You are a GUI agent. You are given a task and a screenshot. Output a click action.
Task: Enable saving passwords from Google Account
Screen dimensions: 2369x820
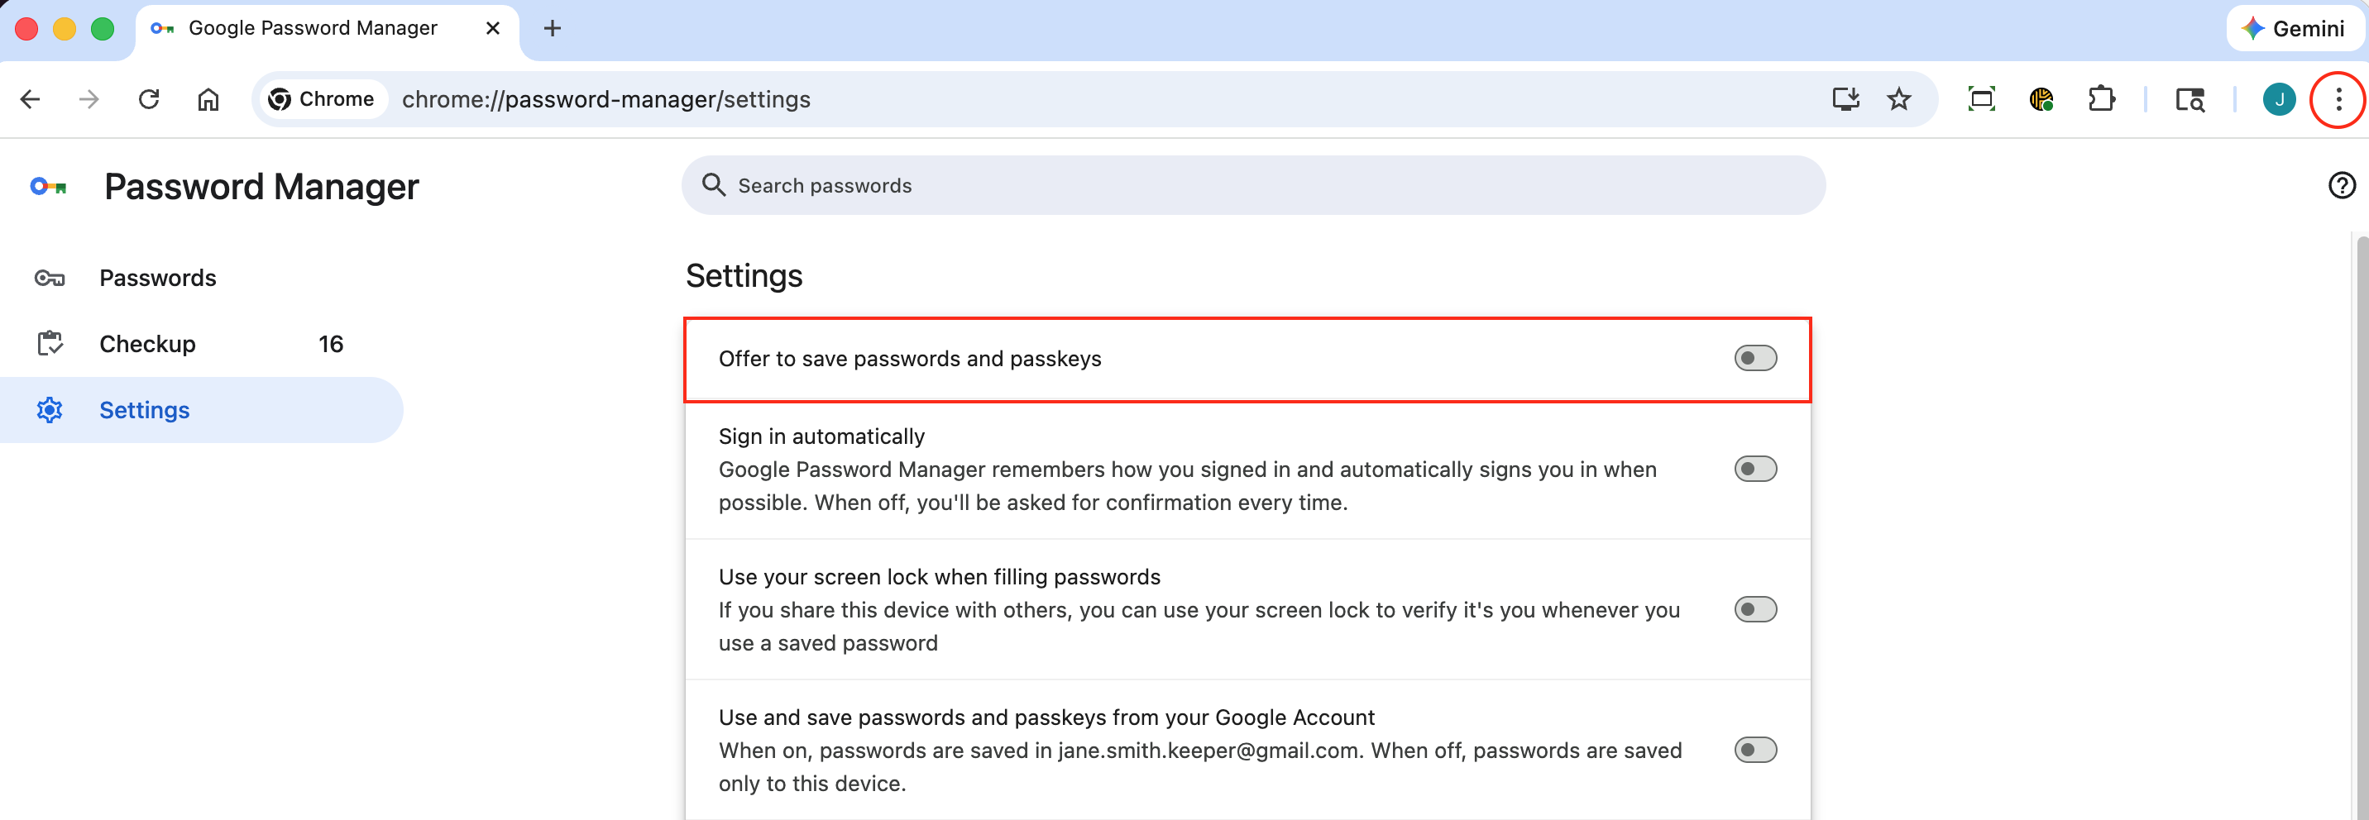pos(1754,750)
